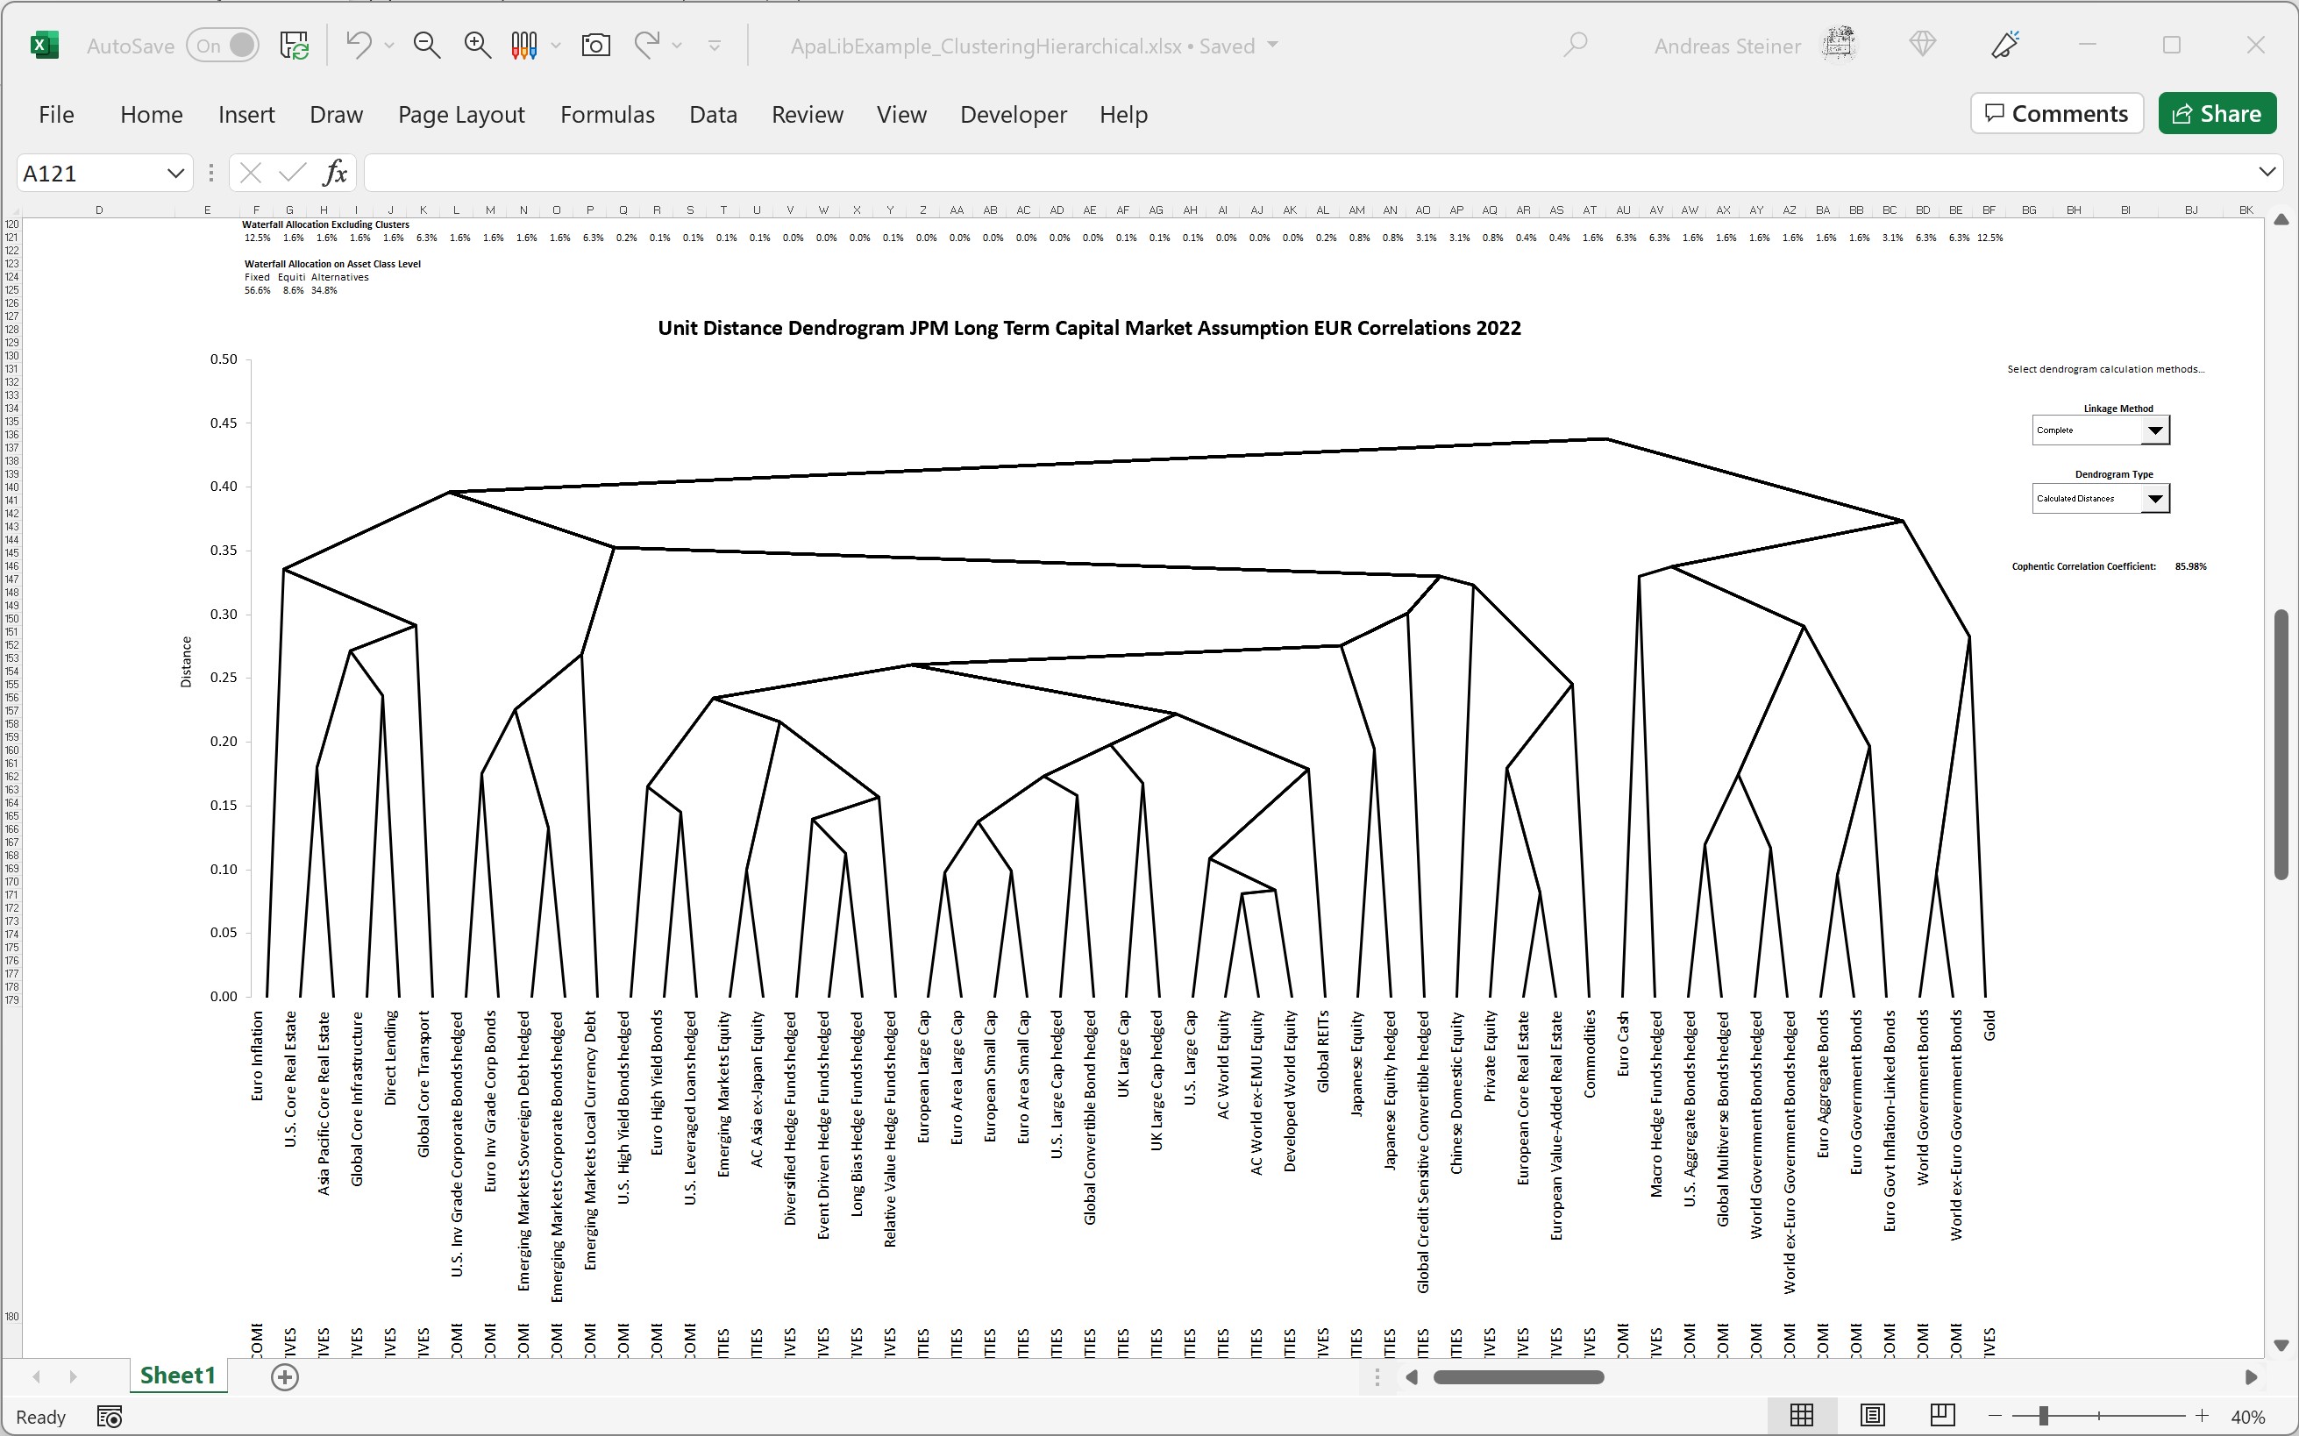
Task: Click the vertical scrollbar up arrow
Action: click(2281, 220)
